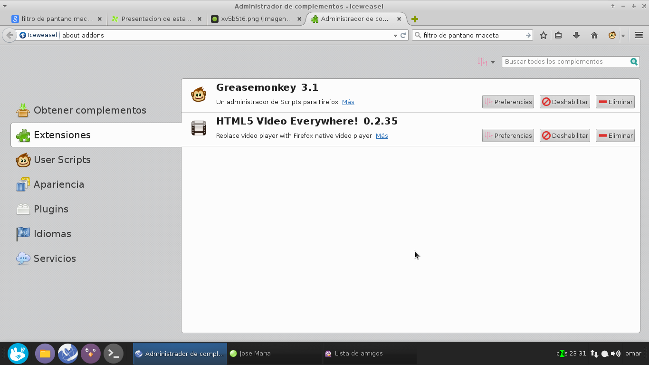
Task: Open the tools for all add-ons menu
Action: [x=487, y=62]
